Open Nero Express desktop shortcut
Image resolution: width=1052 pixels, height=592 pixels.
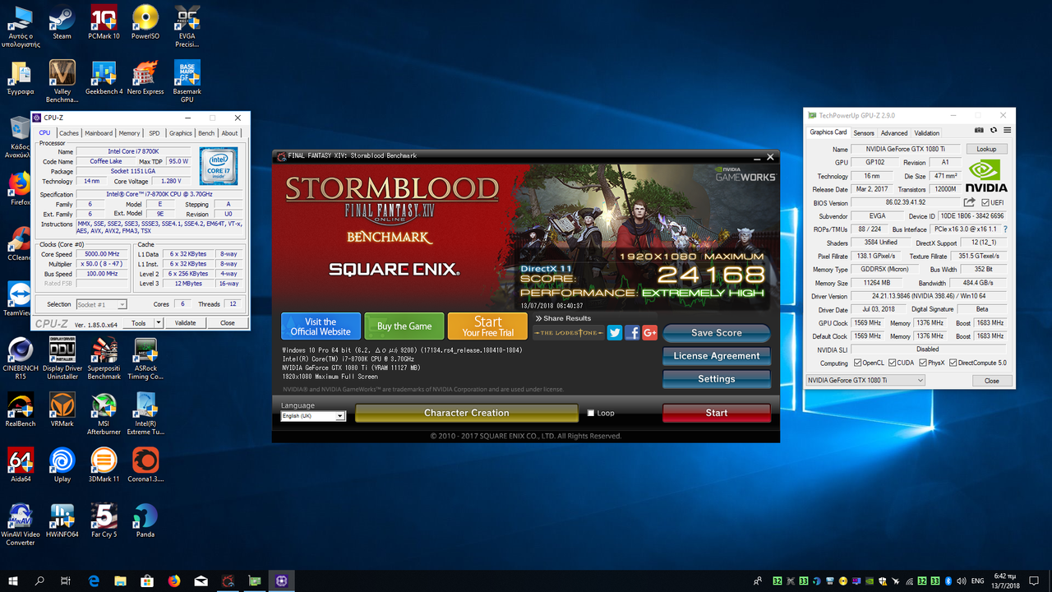click(145, 77)
